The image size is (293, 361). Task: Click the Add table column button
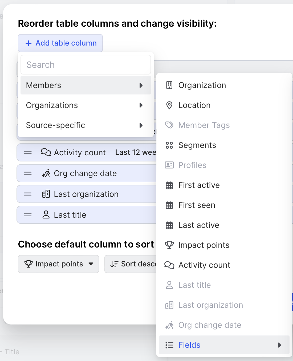[60, 43]
